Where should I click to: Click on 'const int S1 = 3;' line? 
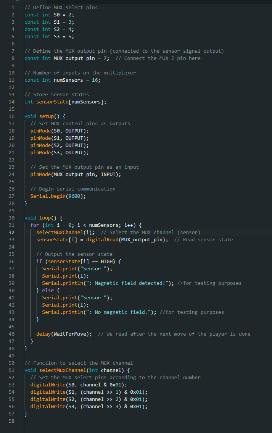(x=49, y=22)
